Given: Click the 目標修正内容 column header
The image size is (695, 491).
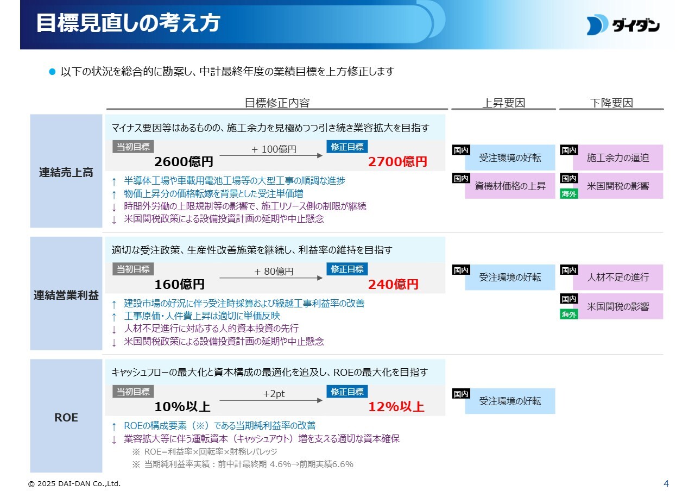Looking at the screenshot, I should click(277, 103).
